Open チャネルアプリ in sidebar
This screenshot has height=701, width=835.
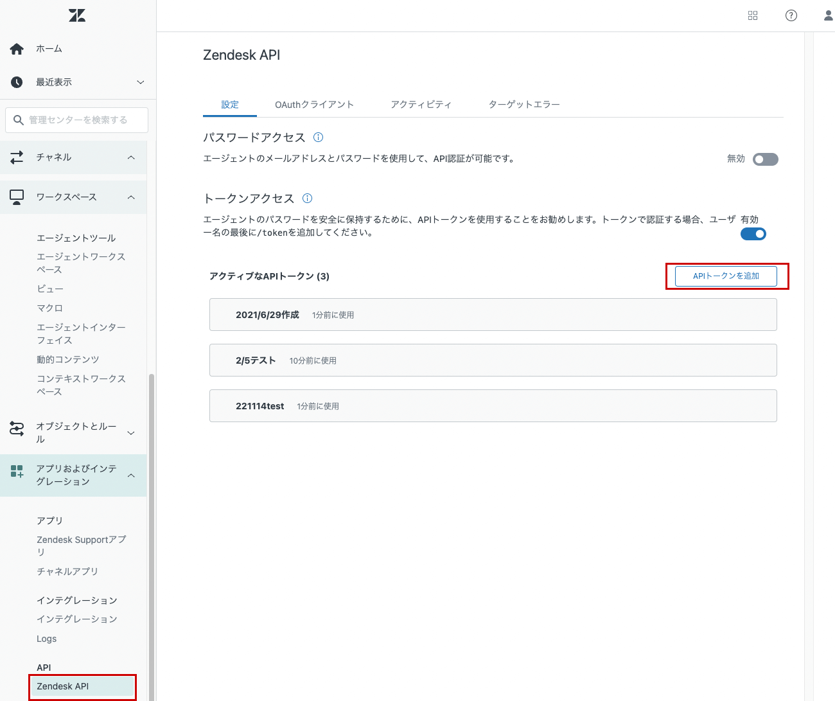[67, 571]
